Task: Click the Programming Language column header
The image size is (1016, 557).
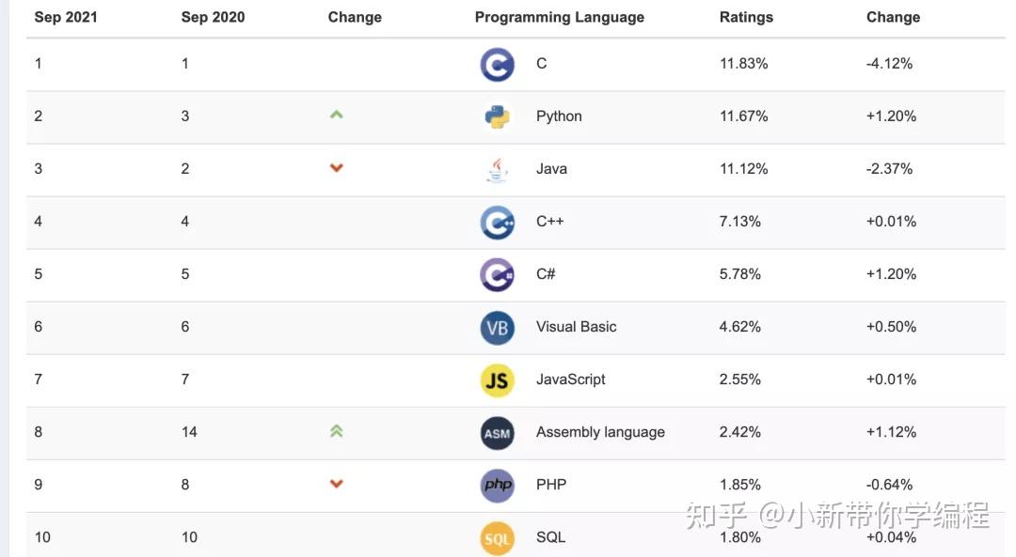Action: click(559, 17)
